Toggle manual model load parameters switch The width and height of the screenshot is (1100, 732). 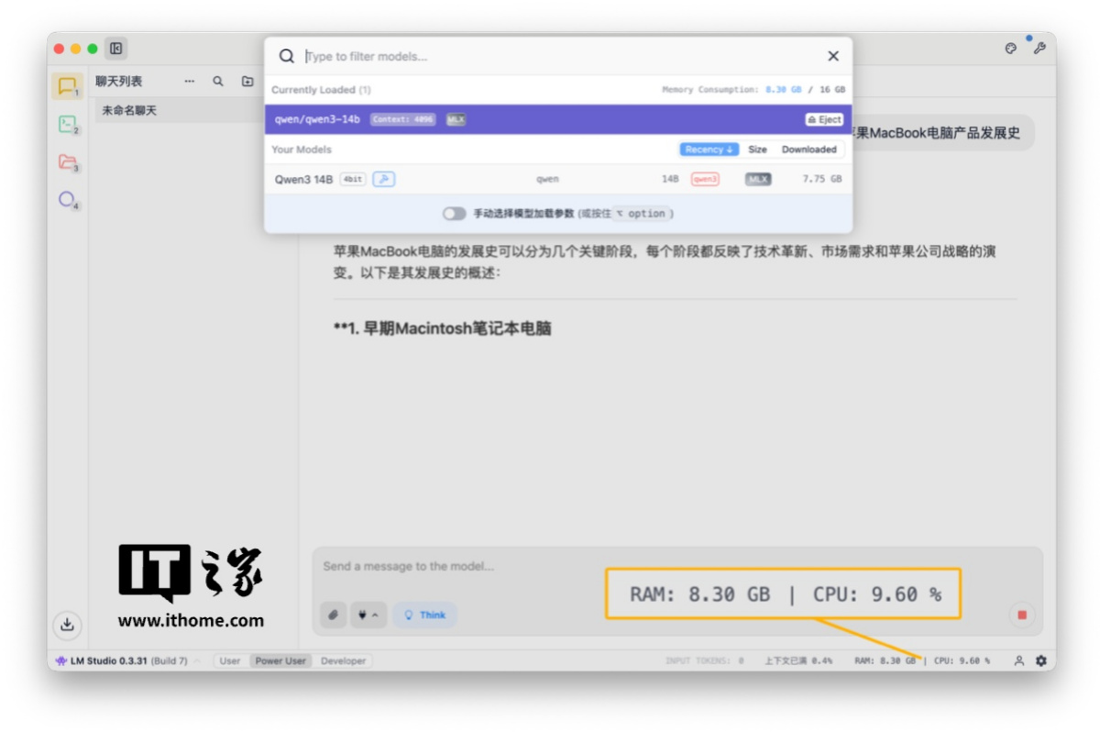(454, 214)
